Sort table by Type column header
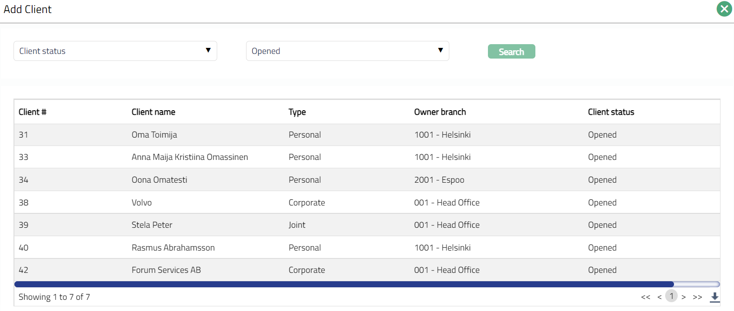Image resolution: width=734 pixels, height=311 pixels. pyautogui.click(x=297, y=112)
